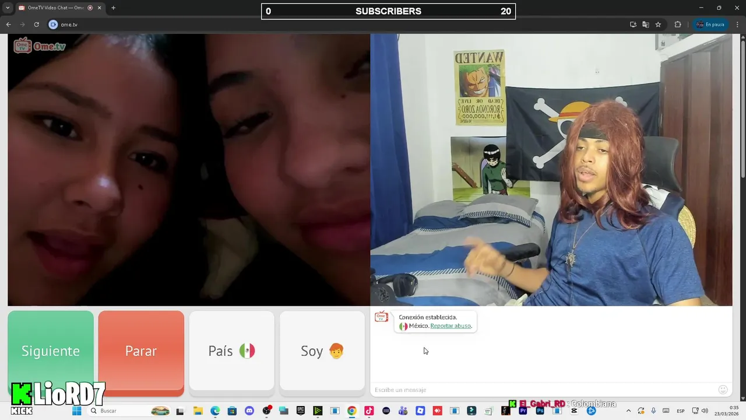Open the En pausa profile button
Screen dimensions: 746x420
coord(710,24)
